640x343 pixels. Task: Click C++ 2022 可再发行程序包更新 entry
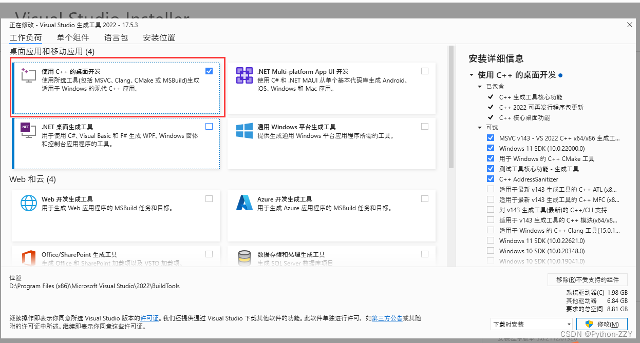541,107
